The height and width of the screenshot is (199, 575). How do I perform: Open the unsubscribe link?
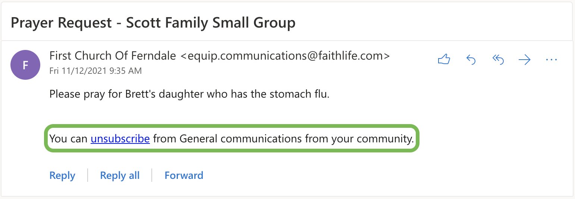[120, 139]
